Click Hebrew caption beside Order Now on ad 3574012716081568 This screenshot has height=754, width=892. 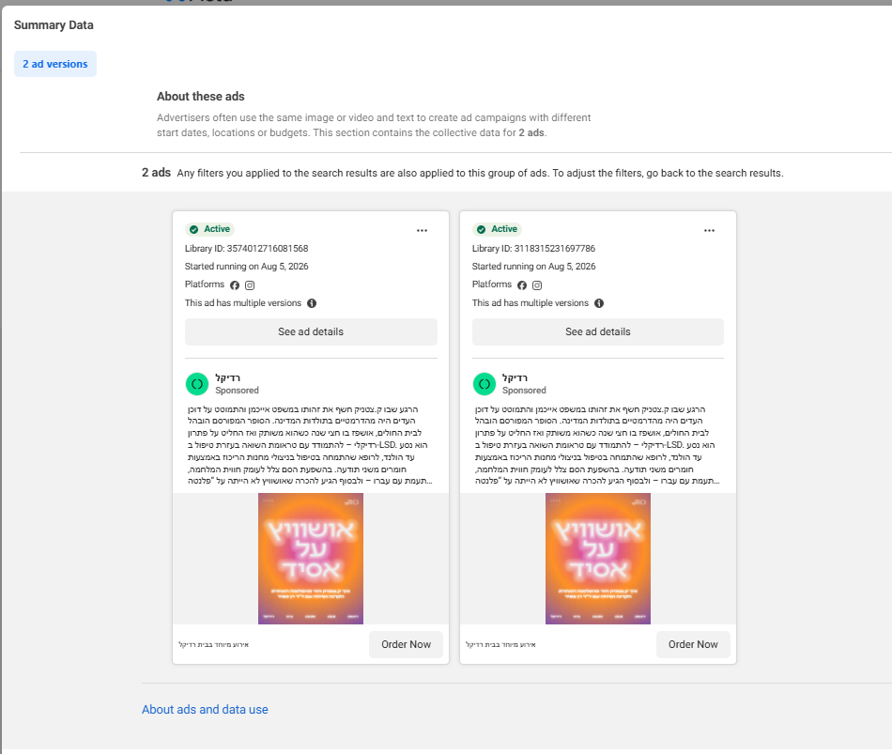coord(214,645)
